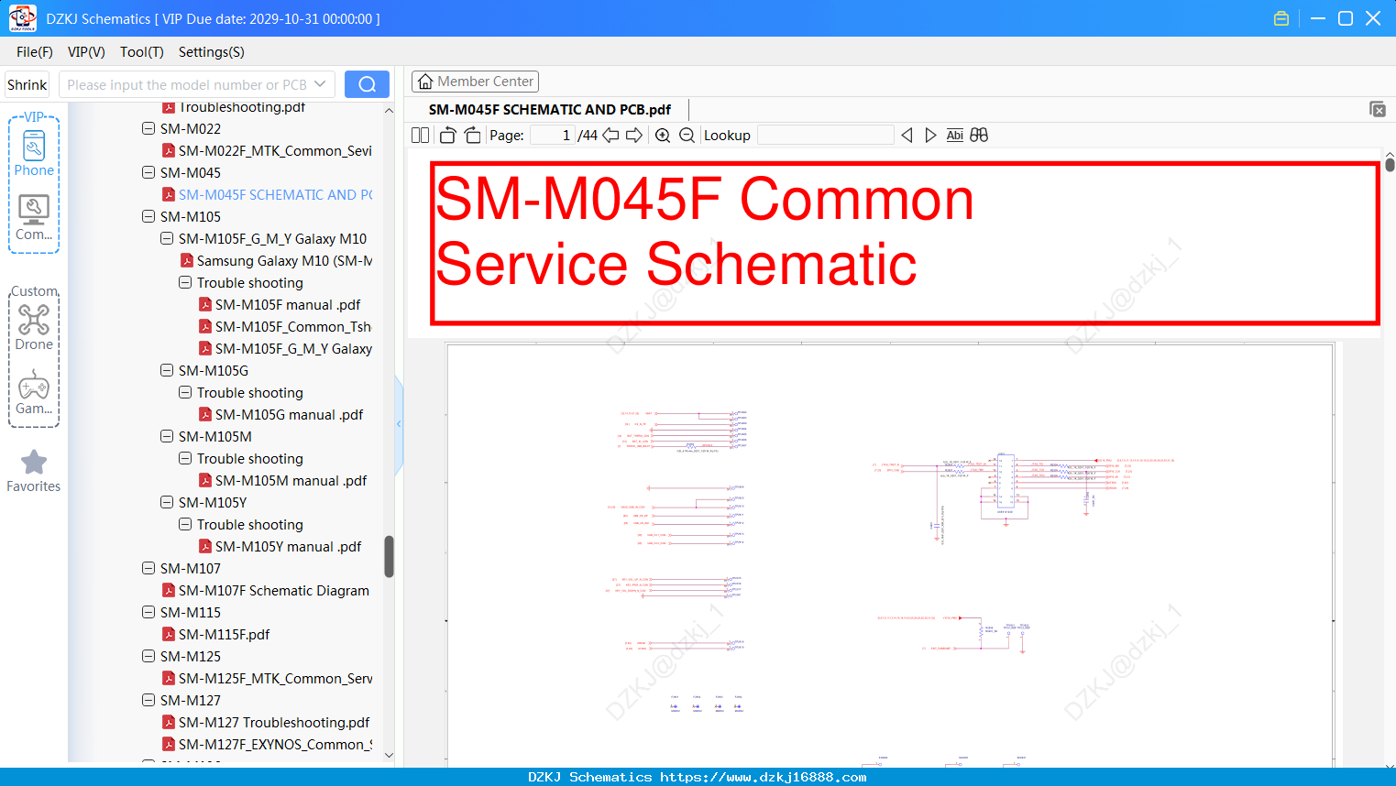Go to the next PDF page
Screen dimensions: 1396x786
coord(634,136)
